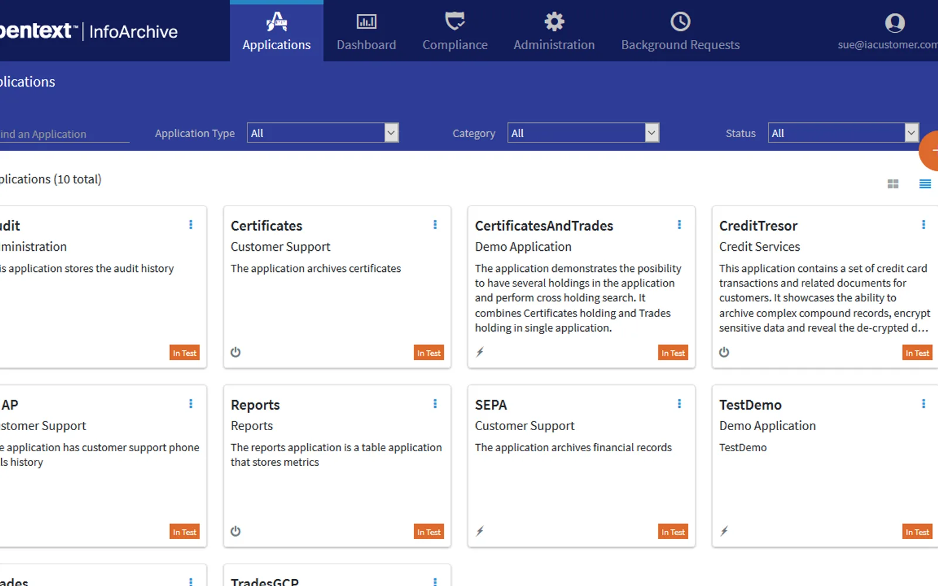The image size is (938, 586).
Task: Open the Certificates application
Action: tap(266, 226)
